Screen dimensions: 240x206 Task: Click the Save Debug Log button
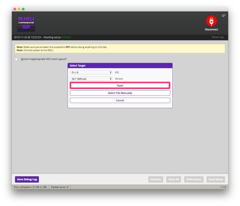tap(27, 179)
